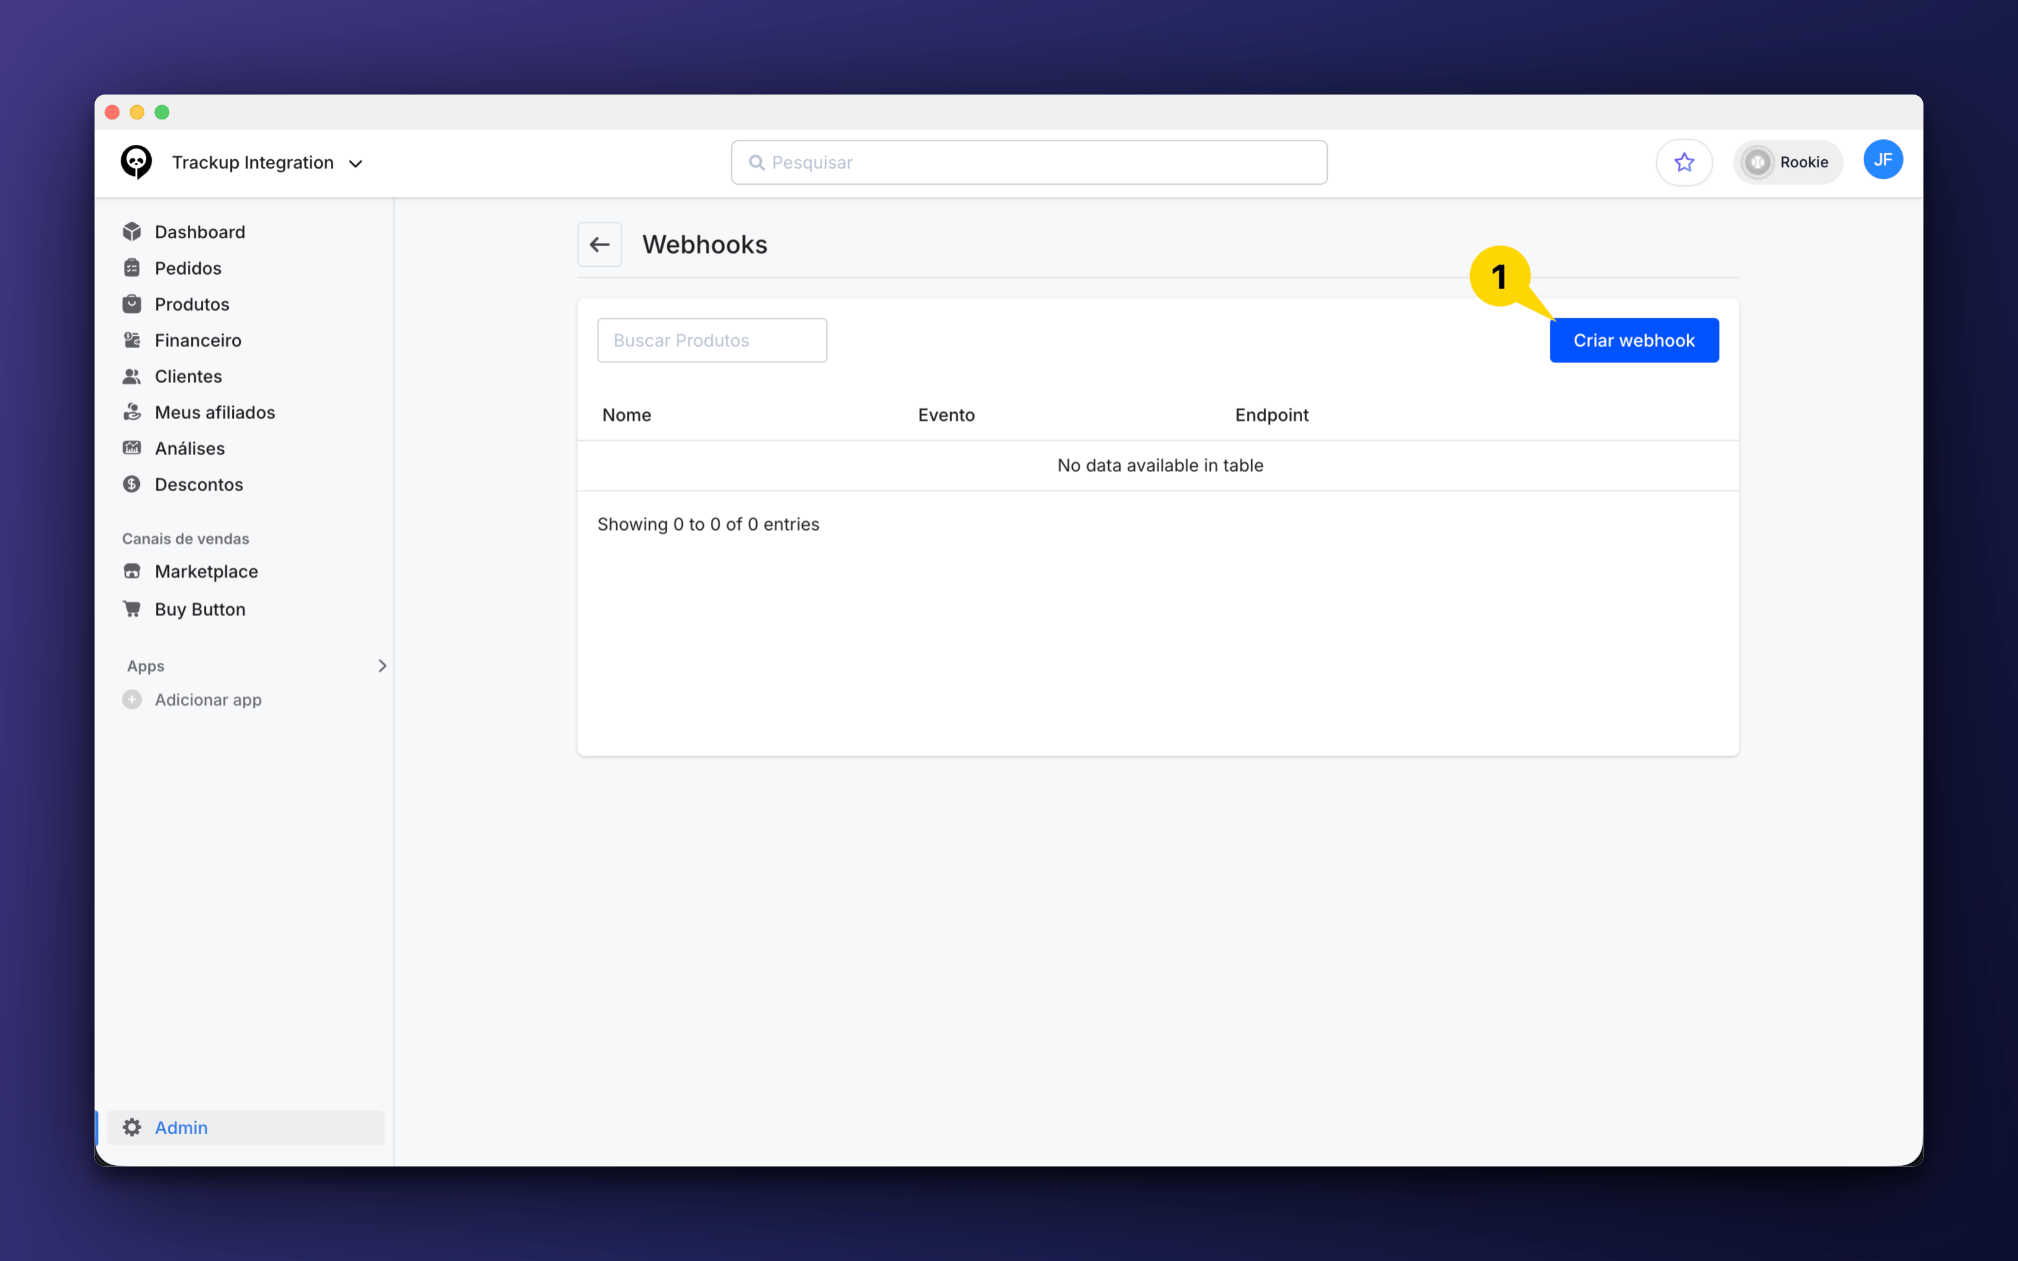Click the Financeiro icon
The width and height of the screenshot is (2018, 1261).
click(x=132, y=339)
